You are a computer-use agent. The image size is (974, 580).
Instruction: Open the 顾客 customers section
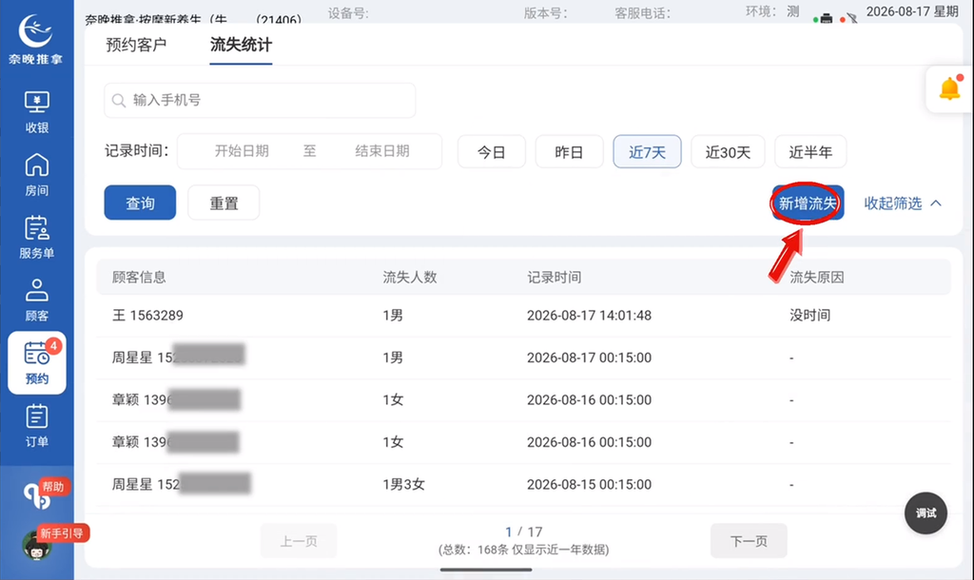point(37,300)
